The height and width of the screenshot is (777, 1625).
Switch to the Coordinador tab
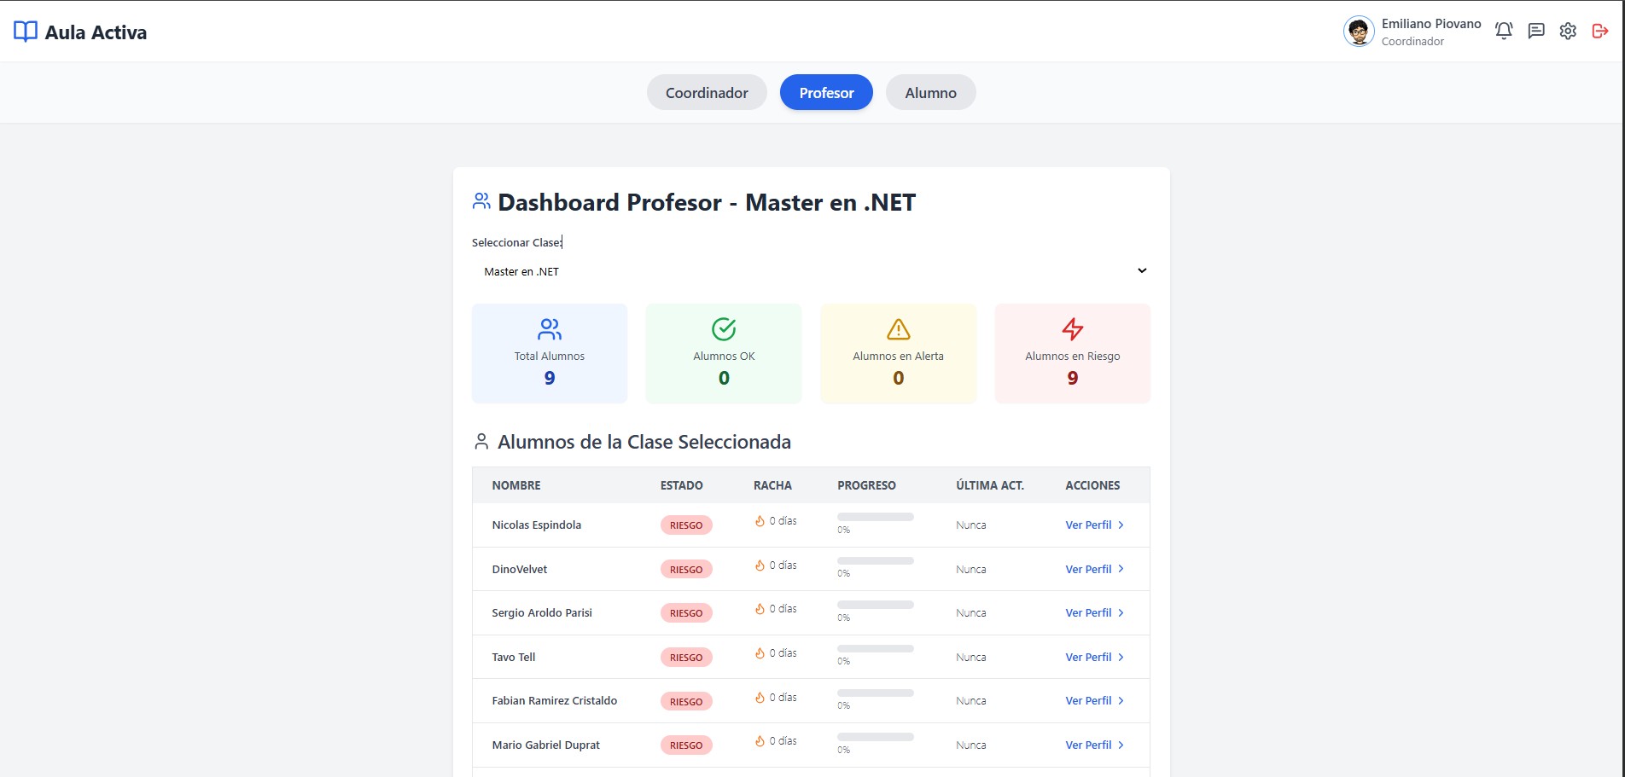pyautogui.click(x=707, y=92)
